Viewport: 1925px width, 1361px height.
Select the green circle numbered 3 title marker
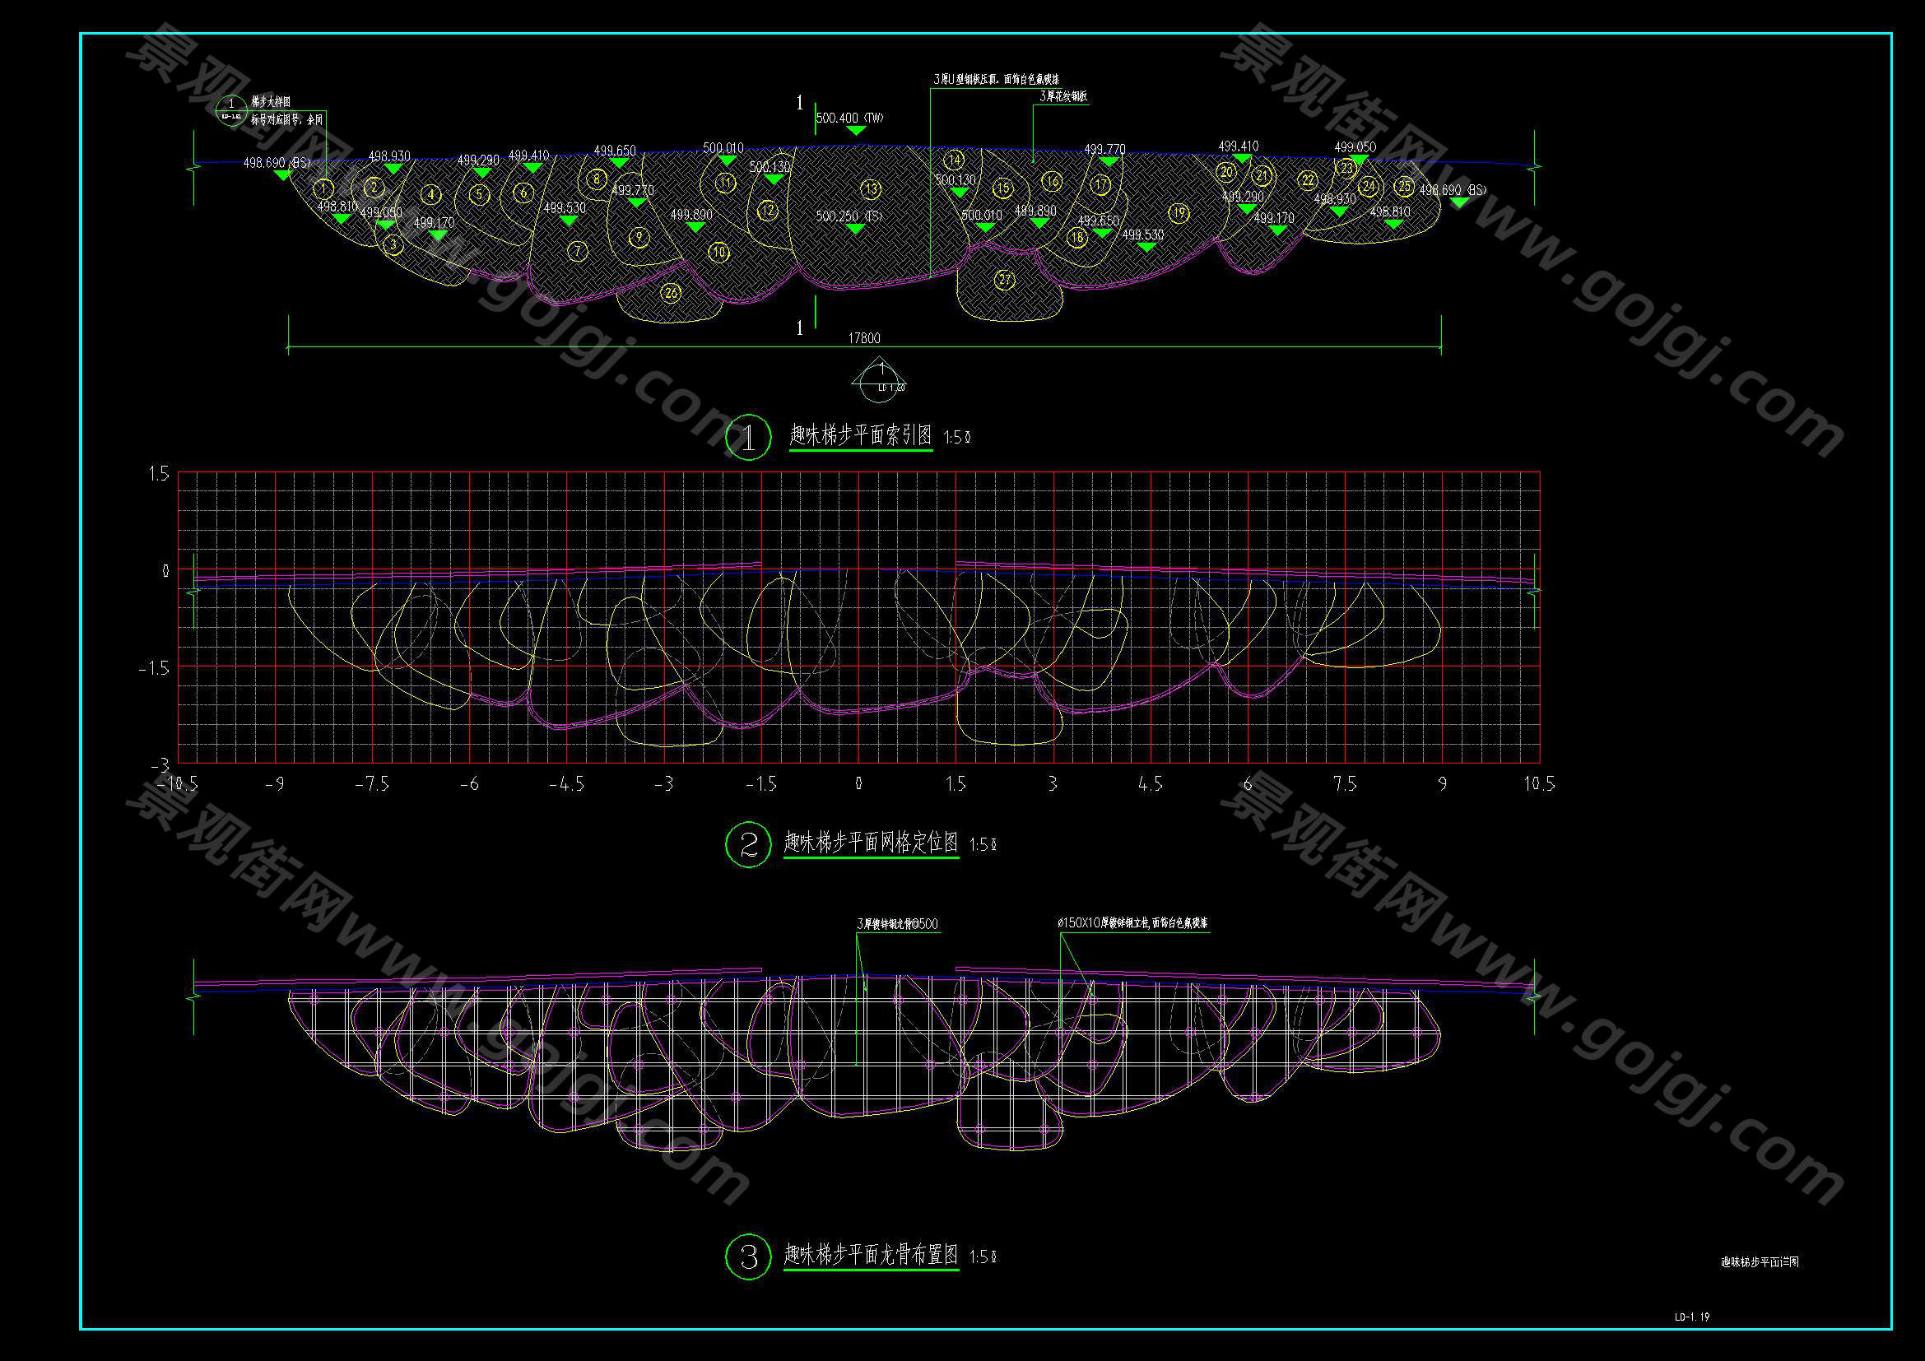[x=747, y=1256]
